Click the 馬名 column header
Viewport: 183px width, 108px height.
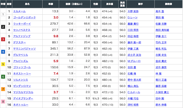[27, 4]
